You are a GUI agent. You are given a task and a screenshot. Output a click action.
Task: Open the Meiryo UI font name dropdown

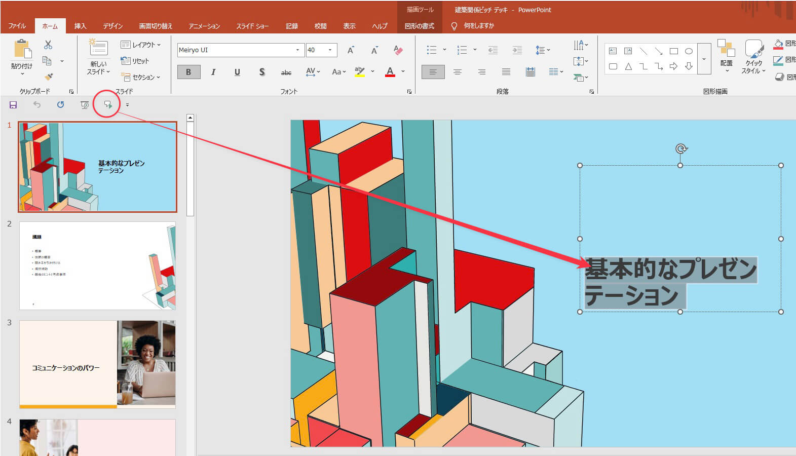[297, 50]
